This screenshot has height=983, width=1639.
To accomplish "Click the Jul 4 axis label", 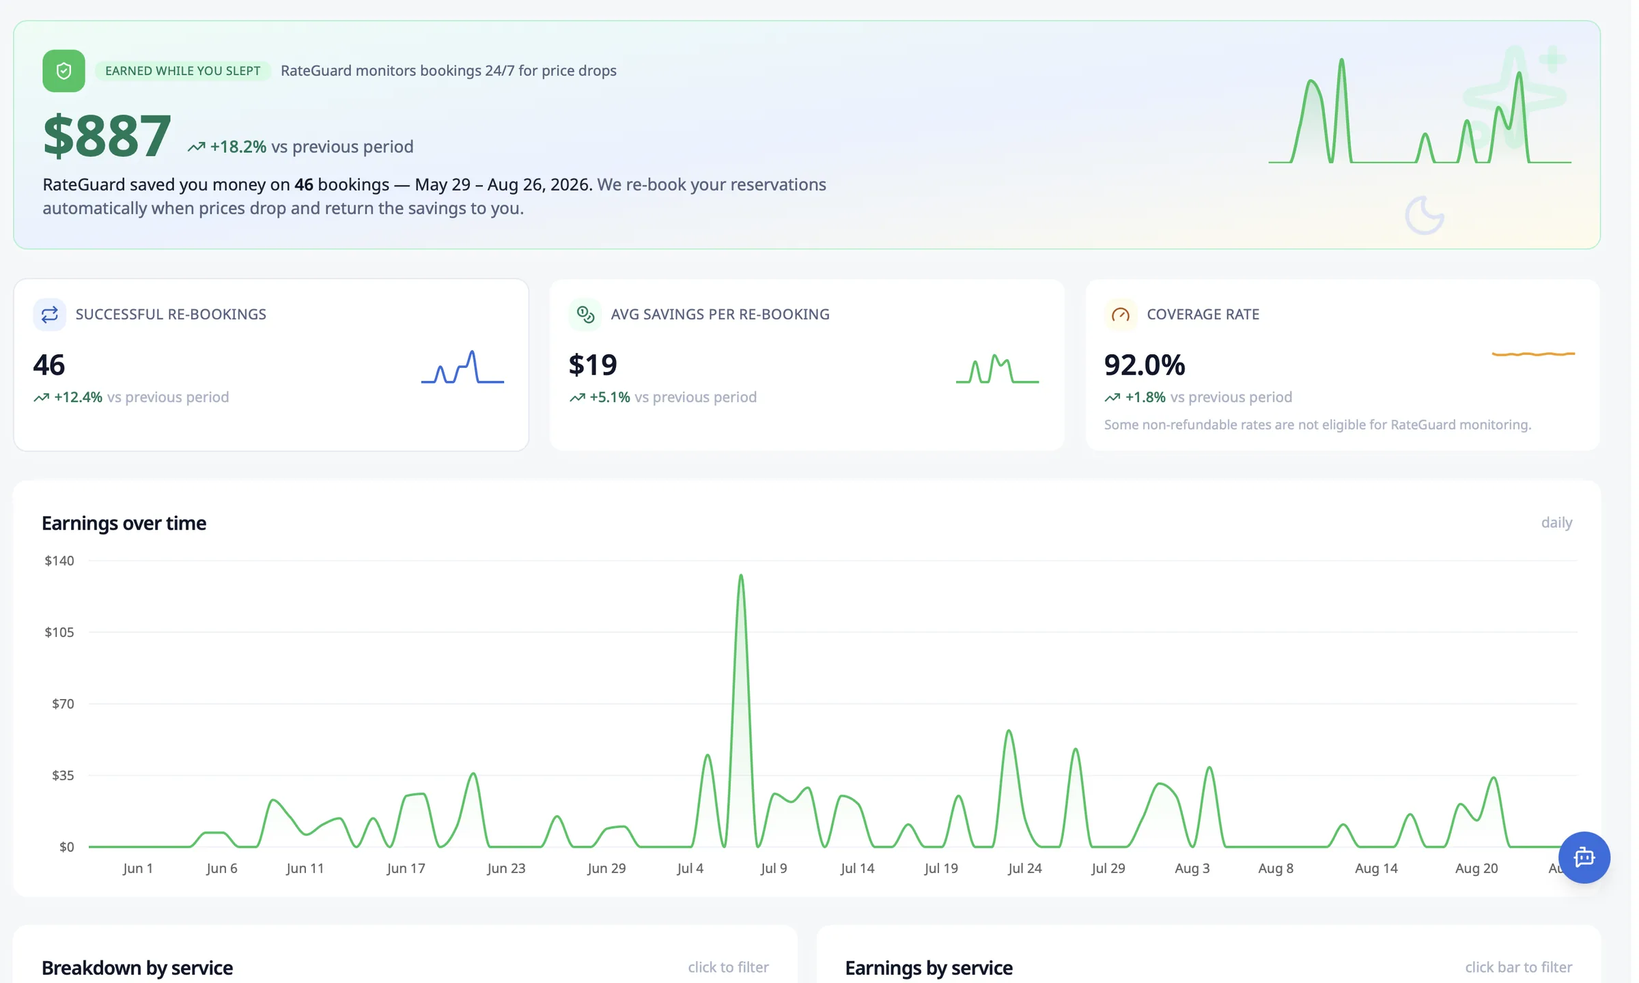I will coord(690,868).
